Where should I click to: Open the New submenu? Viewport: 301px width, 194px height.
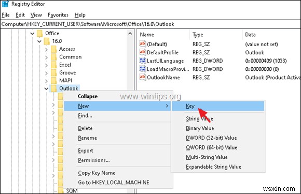point(117,106)
